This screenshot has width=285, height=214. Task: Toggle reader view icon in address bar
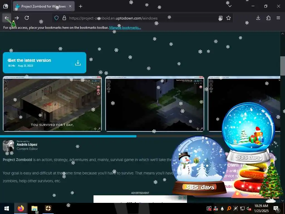click(220, 18)
